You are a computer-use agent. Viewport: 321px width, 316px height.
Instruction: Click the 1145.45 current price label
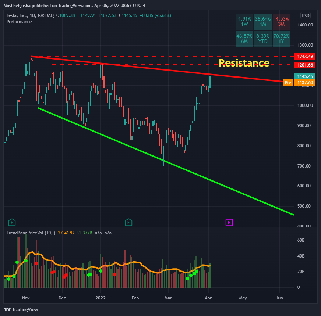pyautogui.click(x=305, y=76)
